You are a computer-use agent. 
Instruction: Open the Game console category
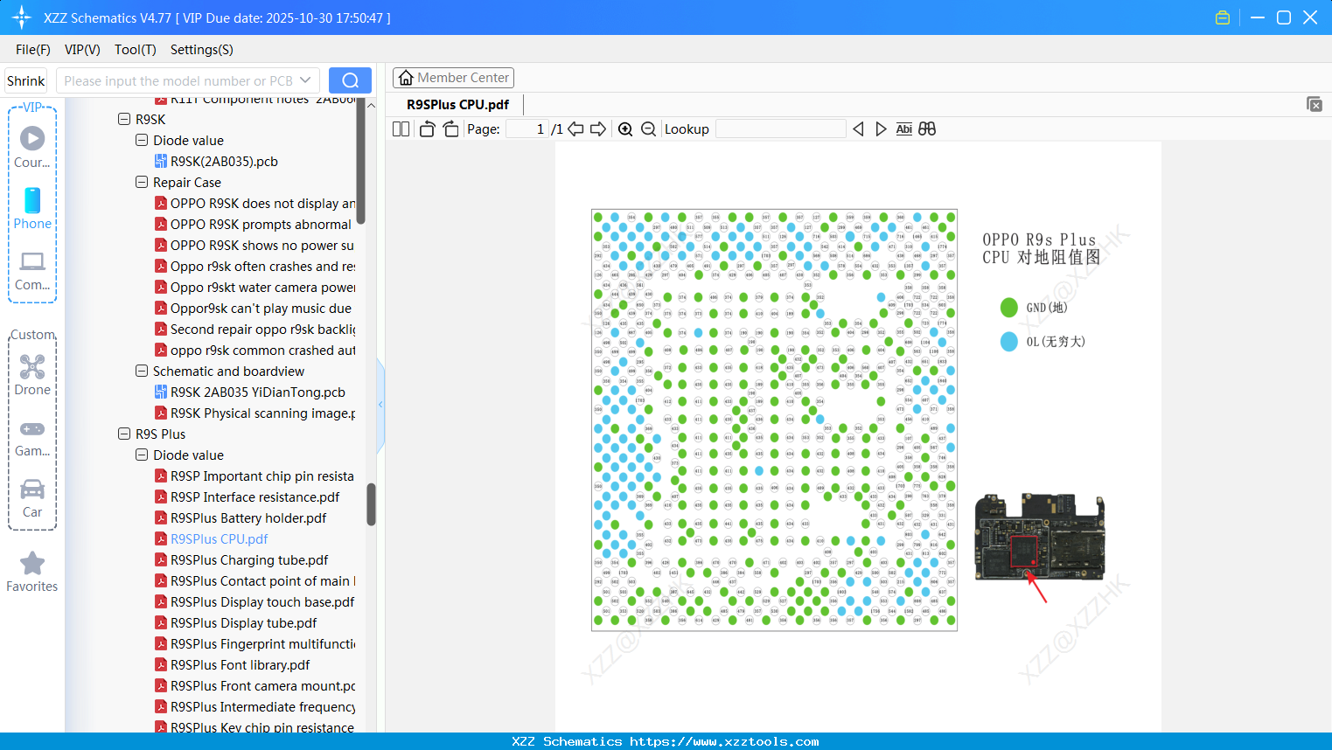tap(32, 438)
